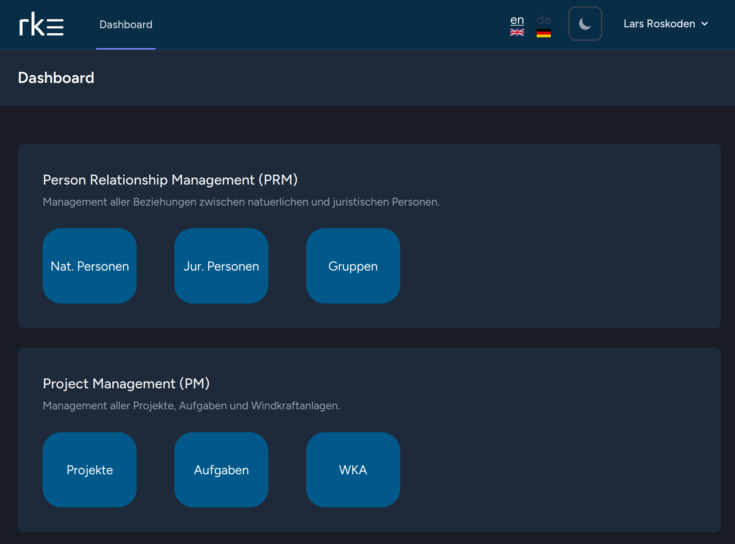The width and height of the screenshot is (735, 544).
Task: Click the Project Management (PM) heading
Action: (126, 384)
